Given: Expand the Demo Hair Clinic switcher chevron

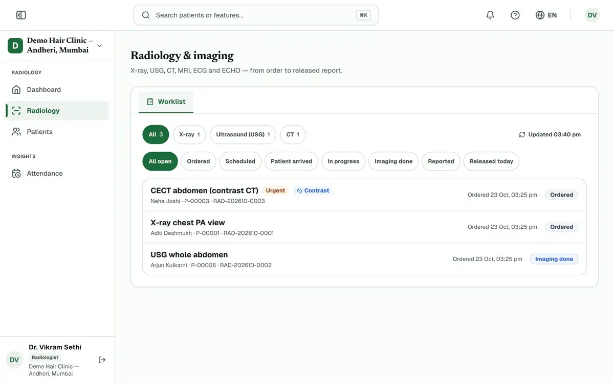Looking at the screenshot, I should coord(99,45).
